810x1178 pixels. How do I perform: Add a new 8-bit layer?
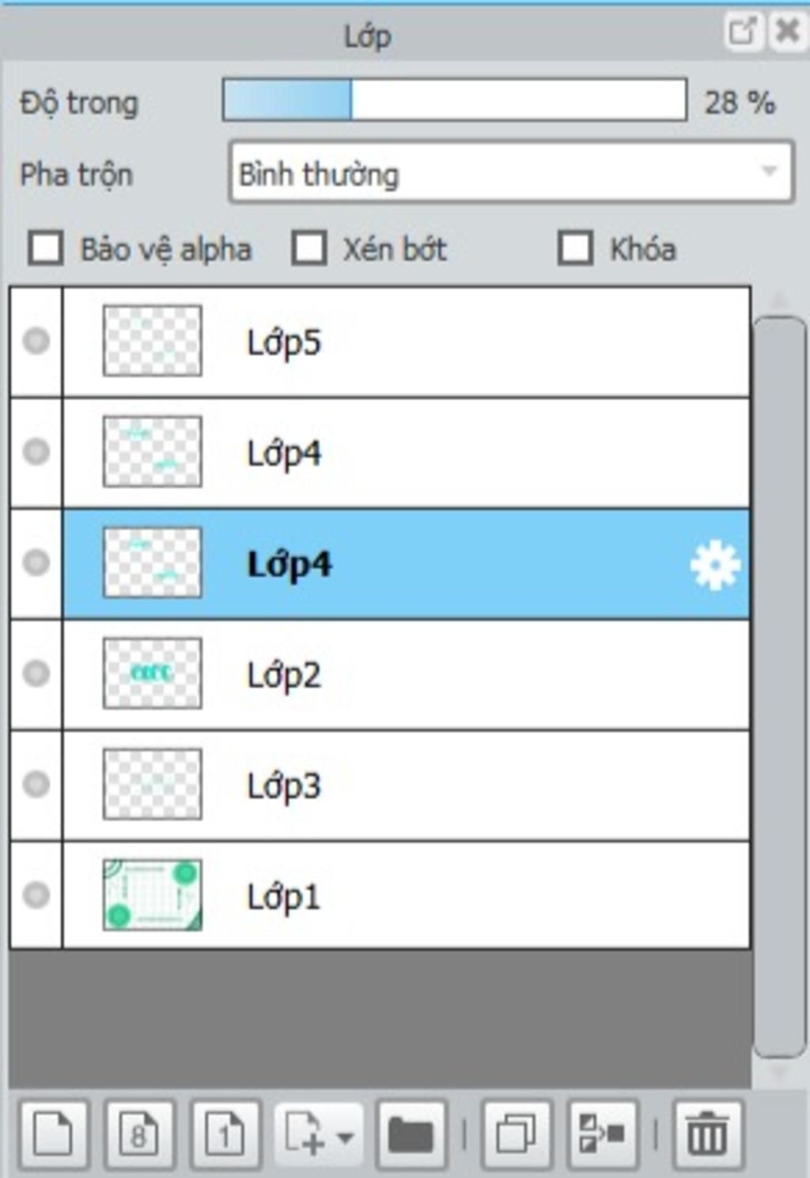[x=139, y=1135]
